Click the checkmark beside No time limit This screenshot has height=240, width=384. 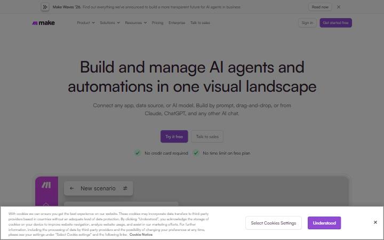pos(196,153)
